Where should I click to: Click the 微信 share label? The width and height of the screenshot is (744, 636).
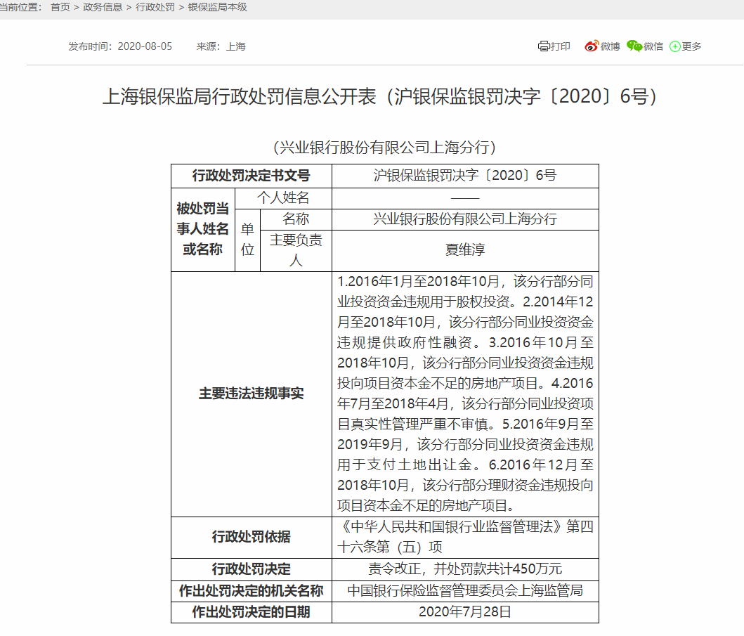click(653, 46)
